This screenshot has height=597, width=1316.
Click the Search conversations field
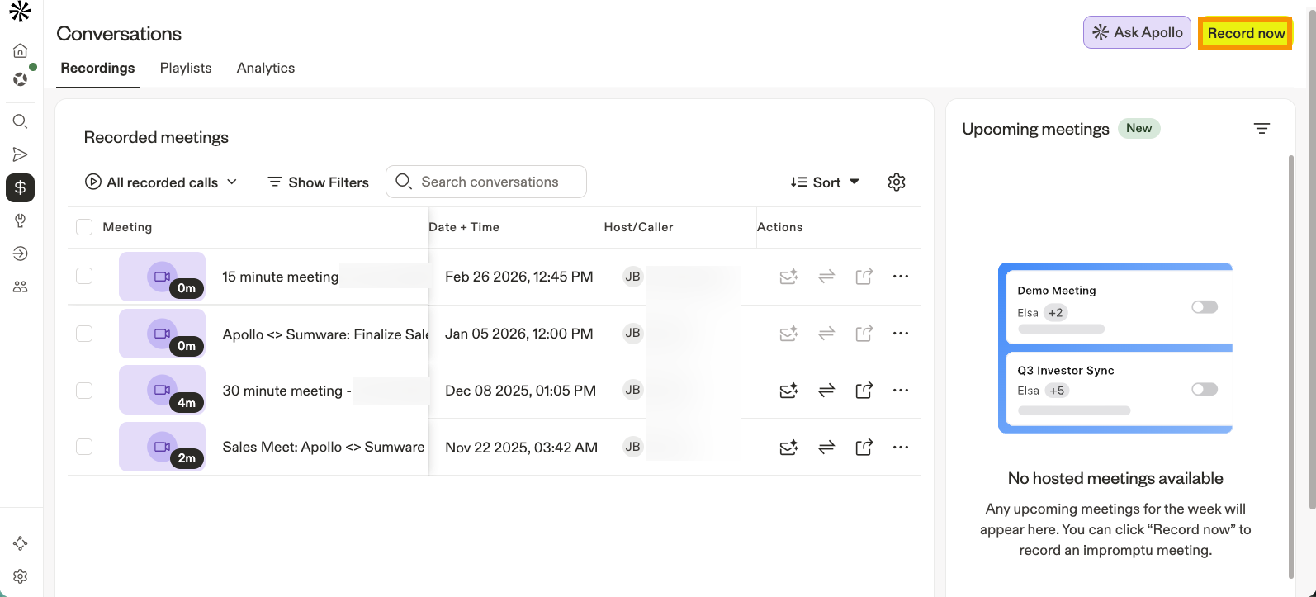point(486,182)
